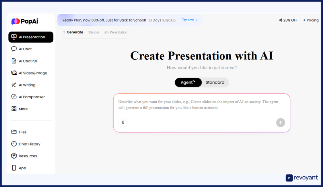323x187 pixels.
Task: Click the PopAi logo
Action: tap(25, 22)
